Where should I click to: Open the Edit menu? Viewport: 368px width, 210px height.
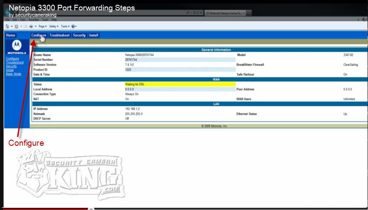[15, 20]
